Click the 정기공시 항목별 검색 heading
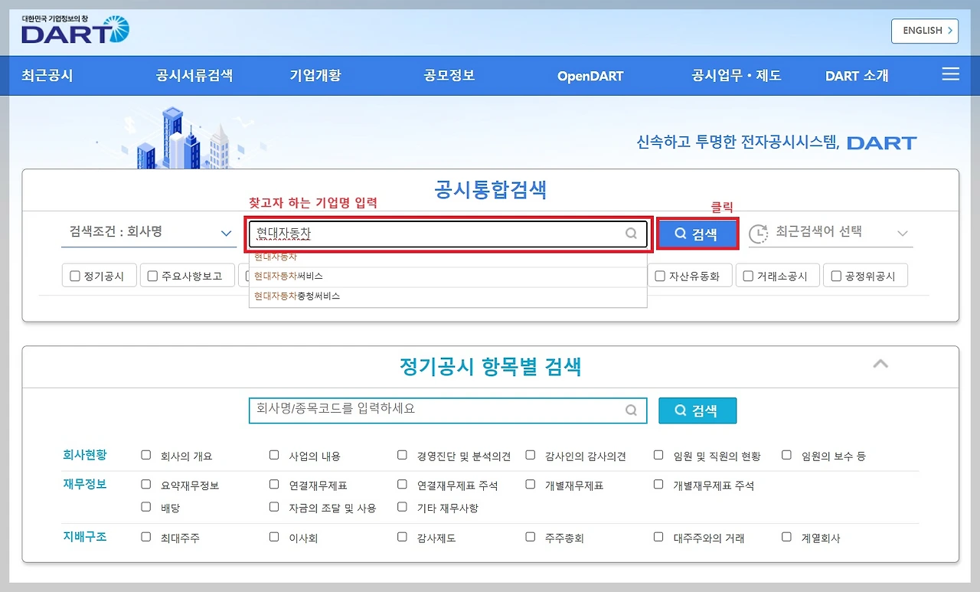 [491, 367]
